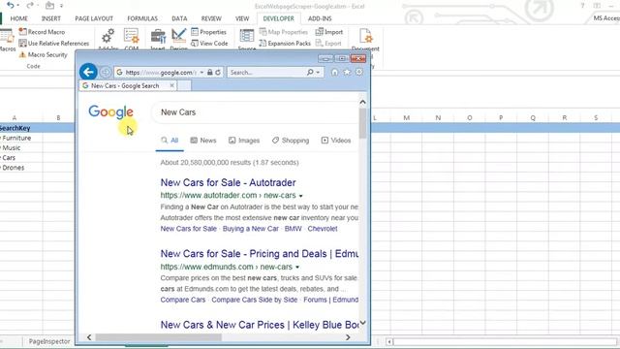Click the browser vertical scrollbar thumb
The height and width of the screenshot is (349, 620).
coord(362,123)
